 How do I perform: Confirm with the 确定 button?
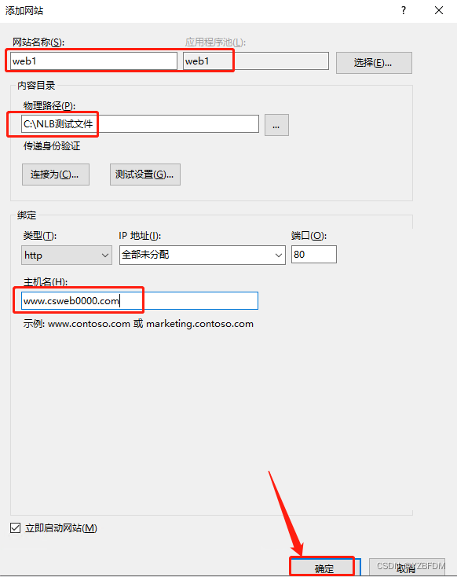324,568
